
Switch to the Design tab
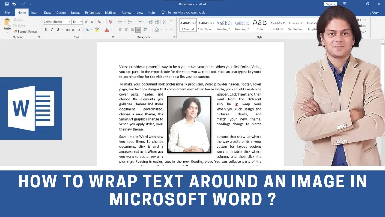(x=61, y=13)
